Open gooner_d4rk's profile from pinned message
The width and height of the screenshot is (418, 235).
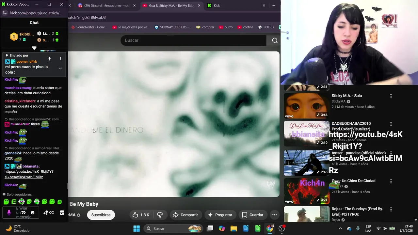(26, 61)
